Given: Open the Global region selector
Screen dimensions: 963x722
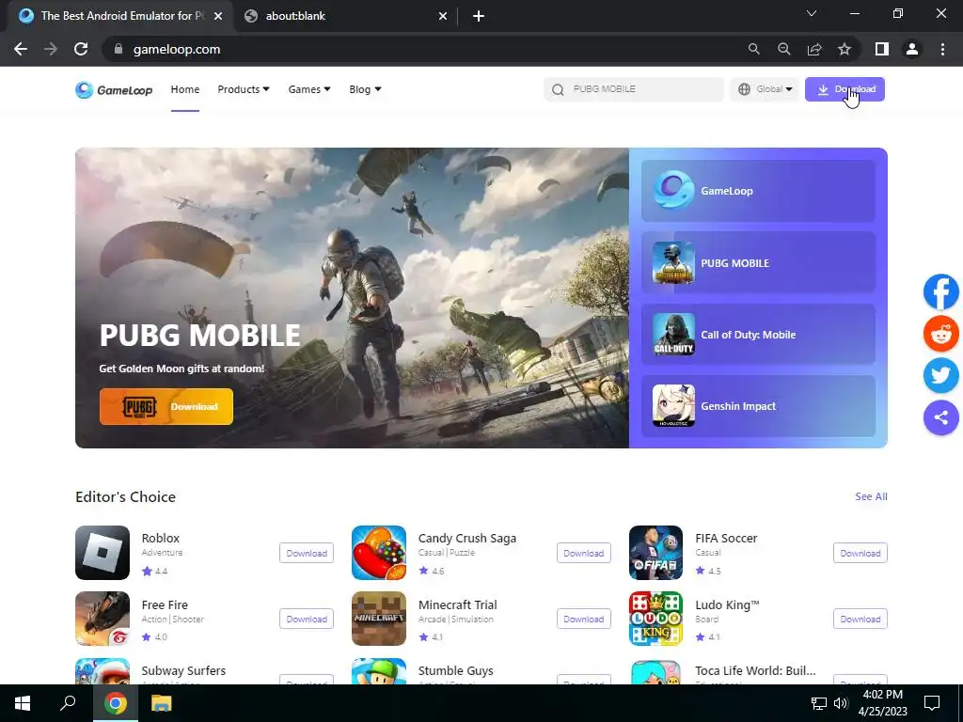Looking at the screenshot, I should [765, 89].
